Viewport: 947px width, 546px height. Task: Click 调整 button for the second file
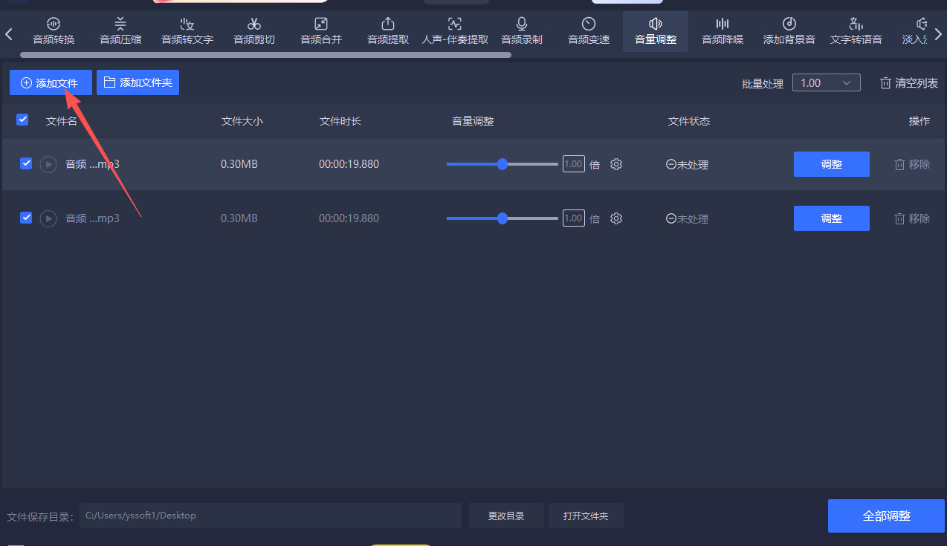click(x=831, y=218)
